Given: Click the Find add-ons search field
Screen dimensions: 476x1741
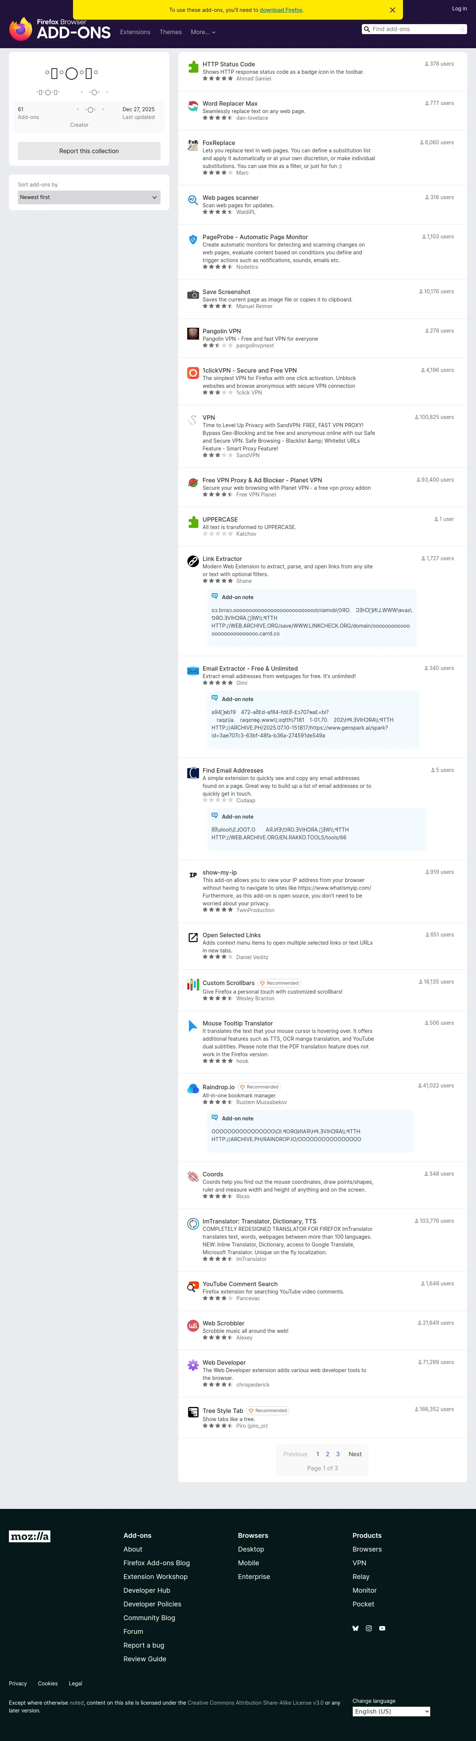Looking at the screenshot, I should pyautogui.click(x=414, y=29).
